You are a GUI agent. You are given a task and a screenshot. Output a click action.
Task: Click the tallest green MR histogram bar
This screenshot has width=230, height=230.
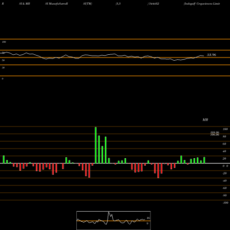pyautogui.click(x=96, y=145)
